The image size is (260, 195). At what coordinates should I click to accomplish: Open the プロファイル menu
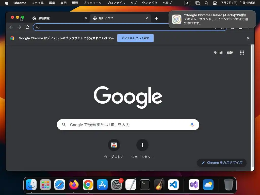116,3
